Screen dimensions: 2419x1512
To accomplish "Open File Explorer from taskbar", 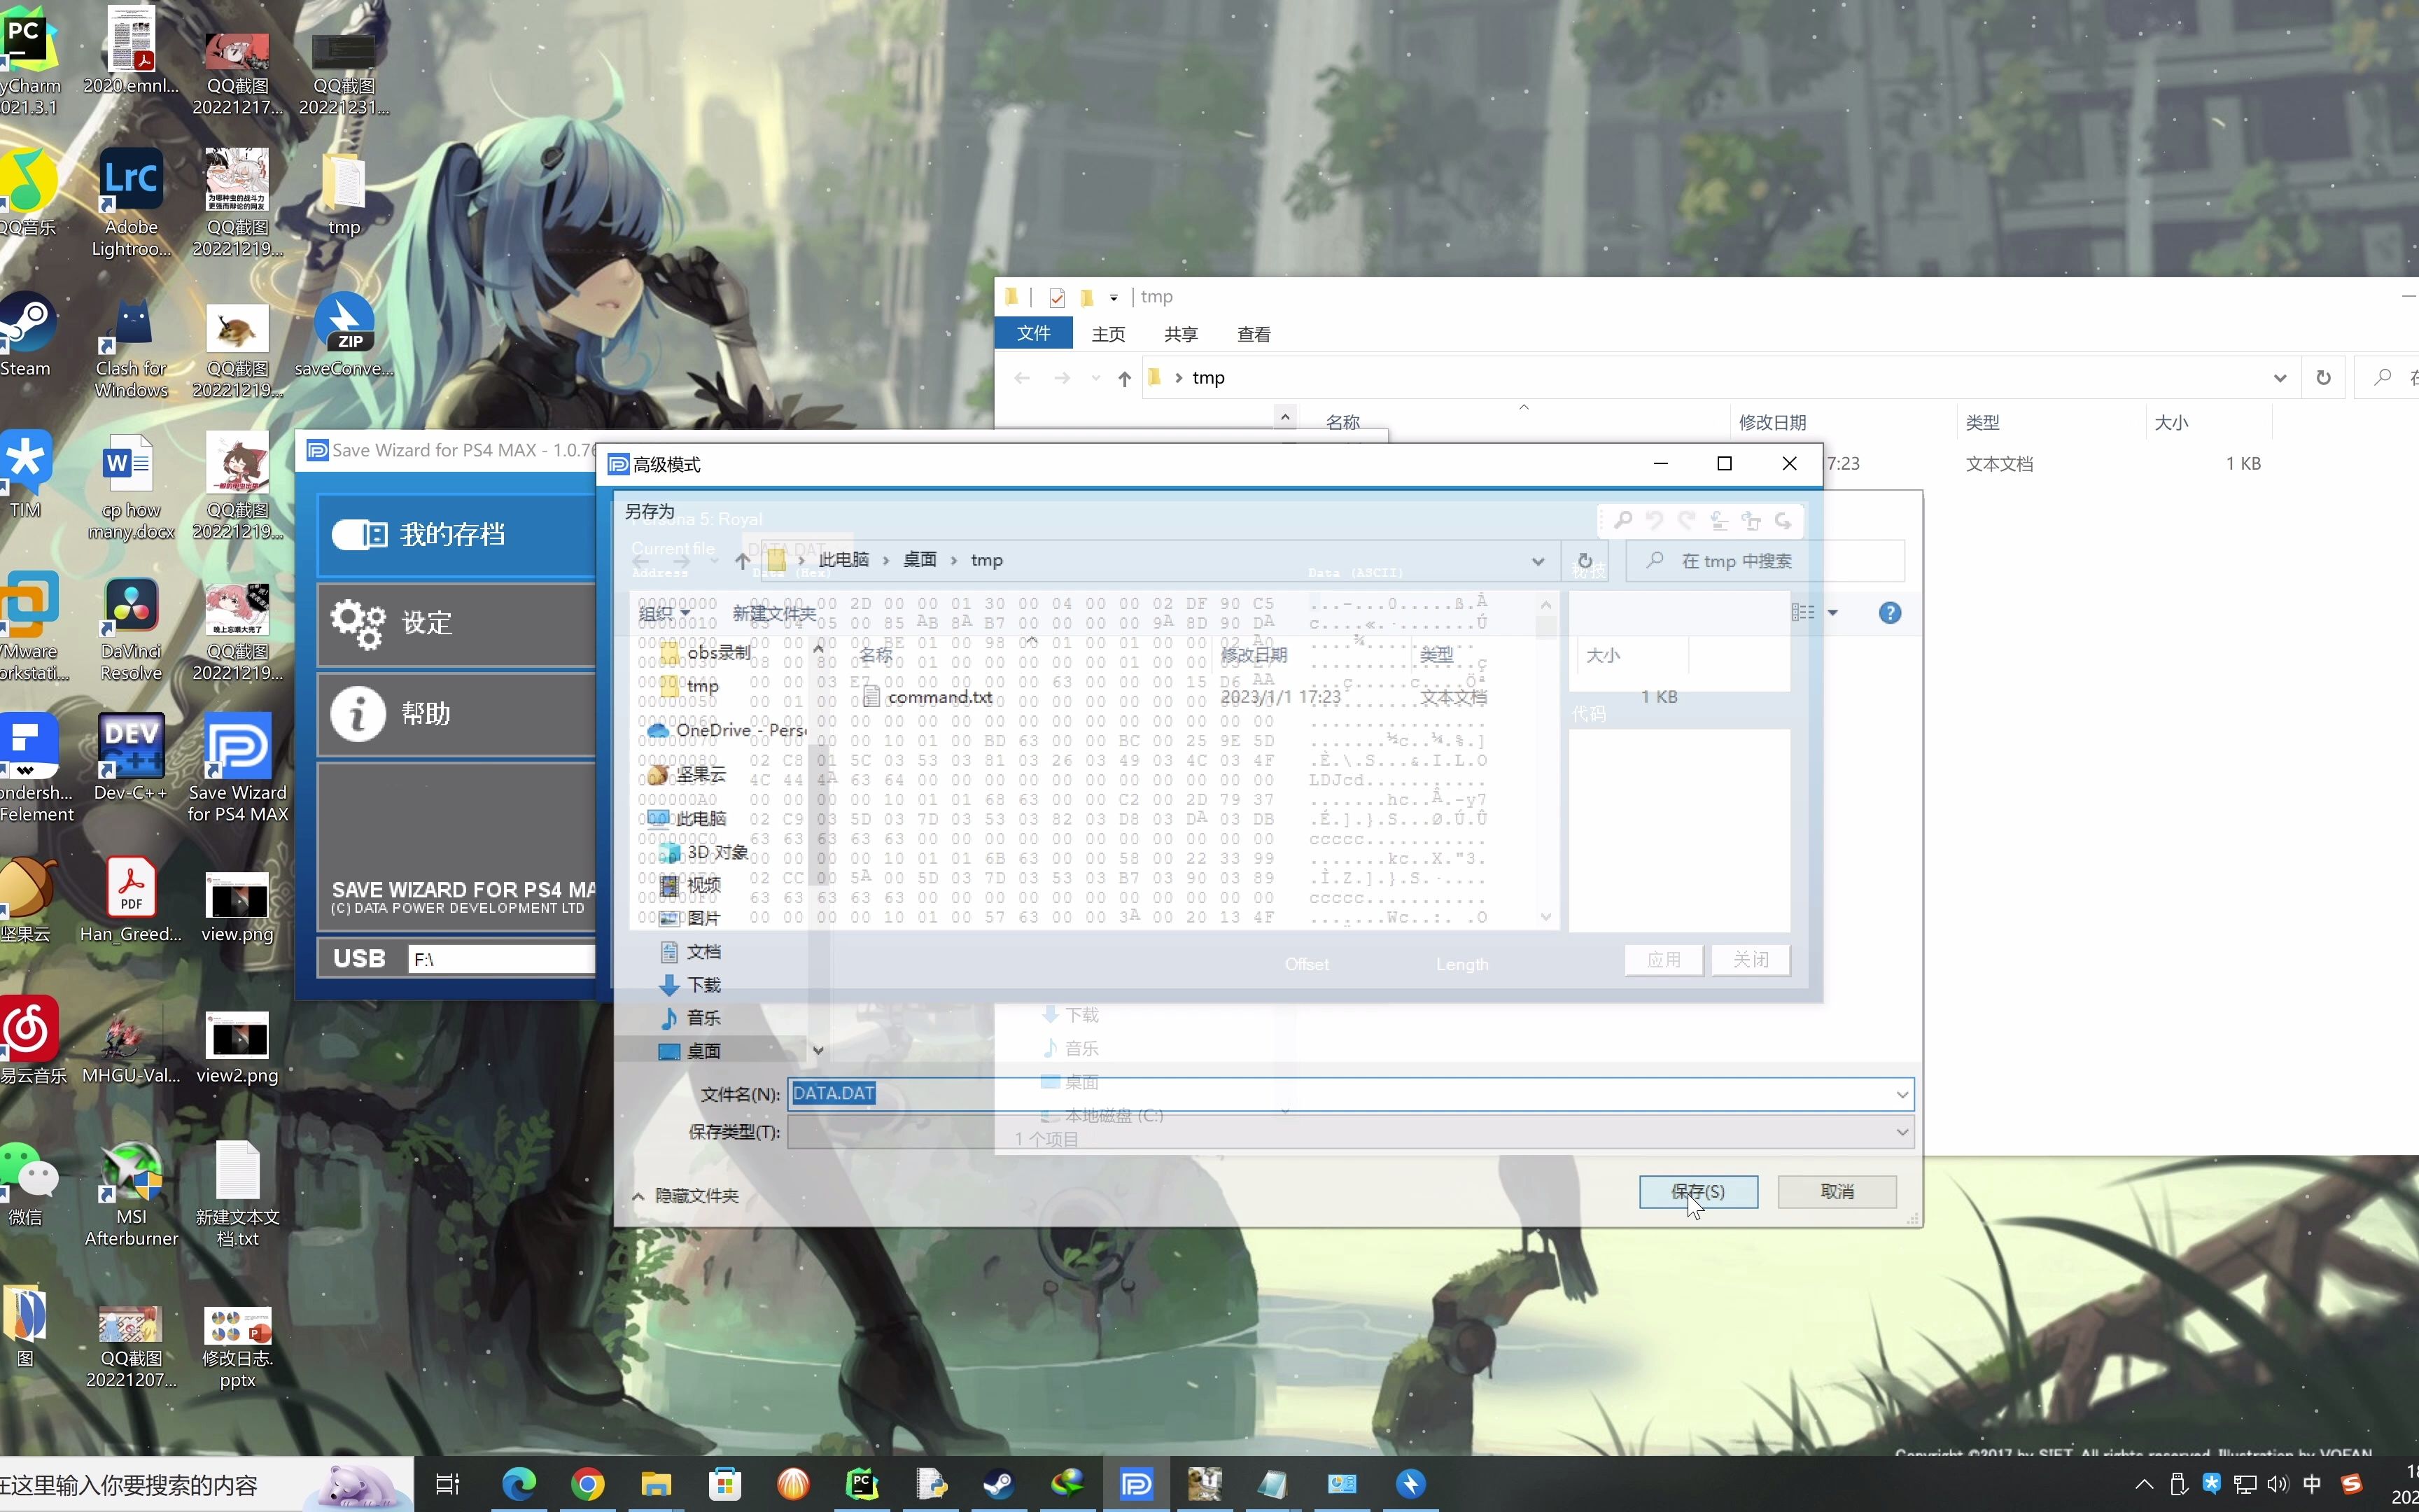I will (656, 1484).
